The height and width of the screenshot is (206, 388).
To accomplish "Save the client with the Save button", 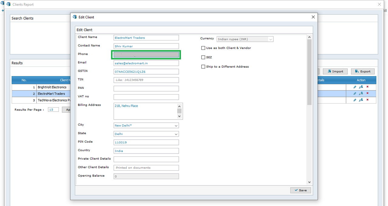I will tap(300, 190).
